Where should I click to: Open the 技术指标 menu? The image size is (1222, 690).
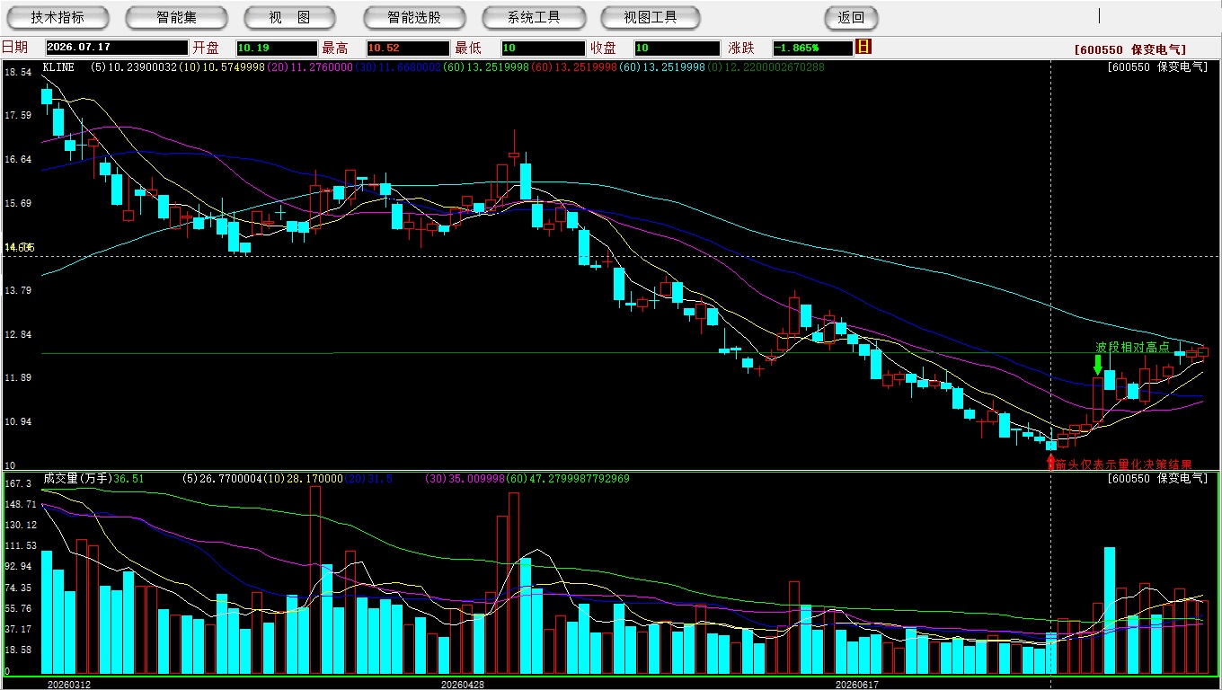pos(58,17)
